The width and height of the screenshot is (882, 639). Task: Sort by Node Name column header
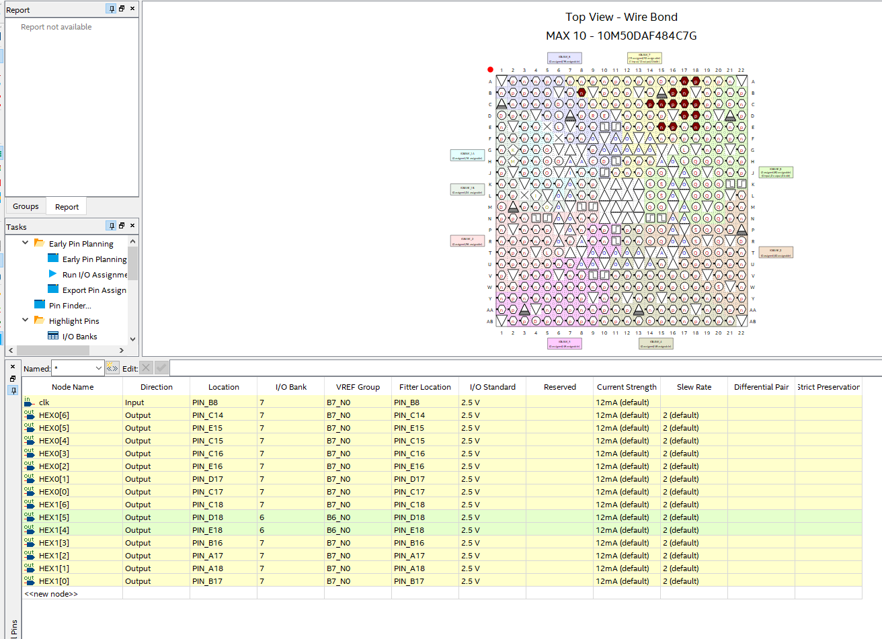[x=73, y=387]
